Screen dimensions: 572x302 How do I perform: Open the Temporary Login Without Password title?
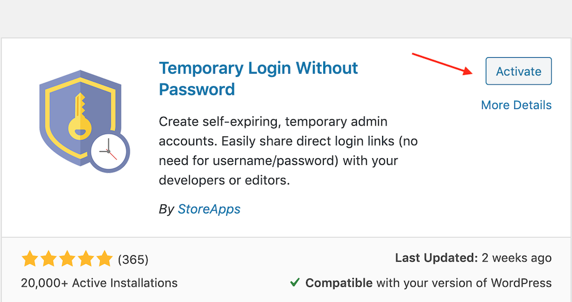click(259, 79)
